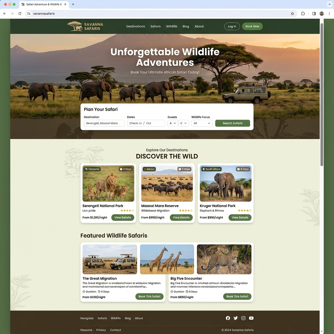Open the YouTube channel in the footer
The width and height of the screenshot is (334, 334).
point(251,318)
